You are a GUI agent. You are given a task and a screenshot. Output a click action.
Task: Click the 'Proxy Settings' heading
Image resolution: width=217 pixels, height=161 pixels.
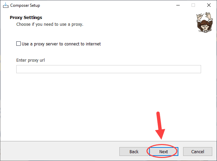pos(26,18)
